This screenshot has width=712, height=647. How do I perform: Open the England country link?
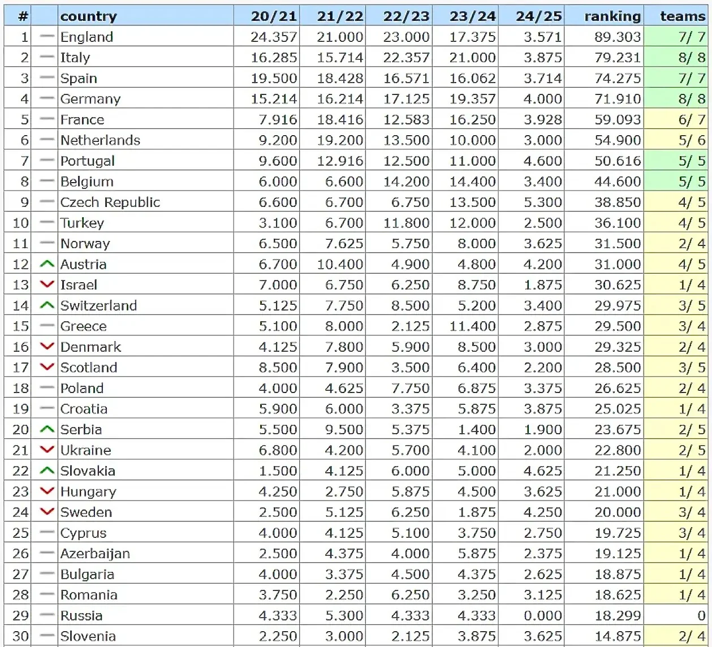coord(87,37)
